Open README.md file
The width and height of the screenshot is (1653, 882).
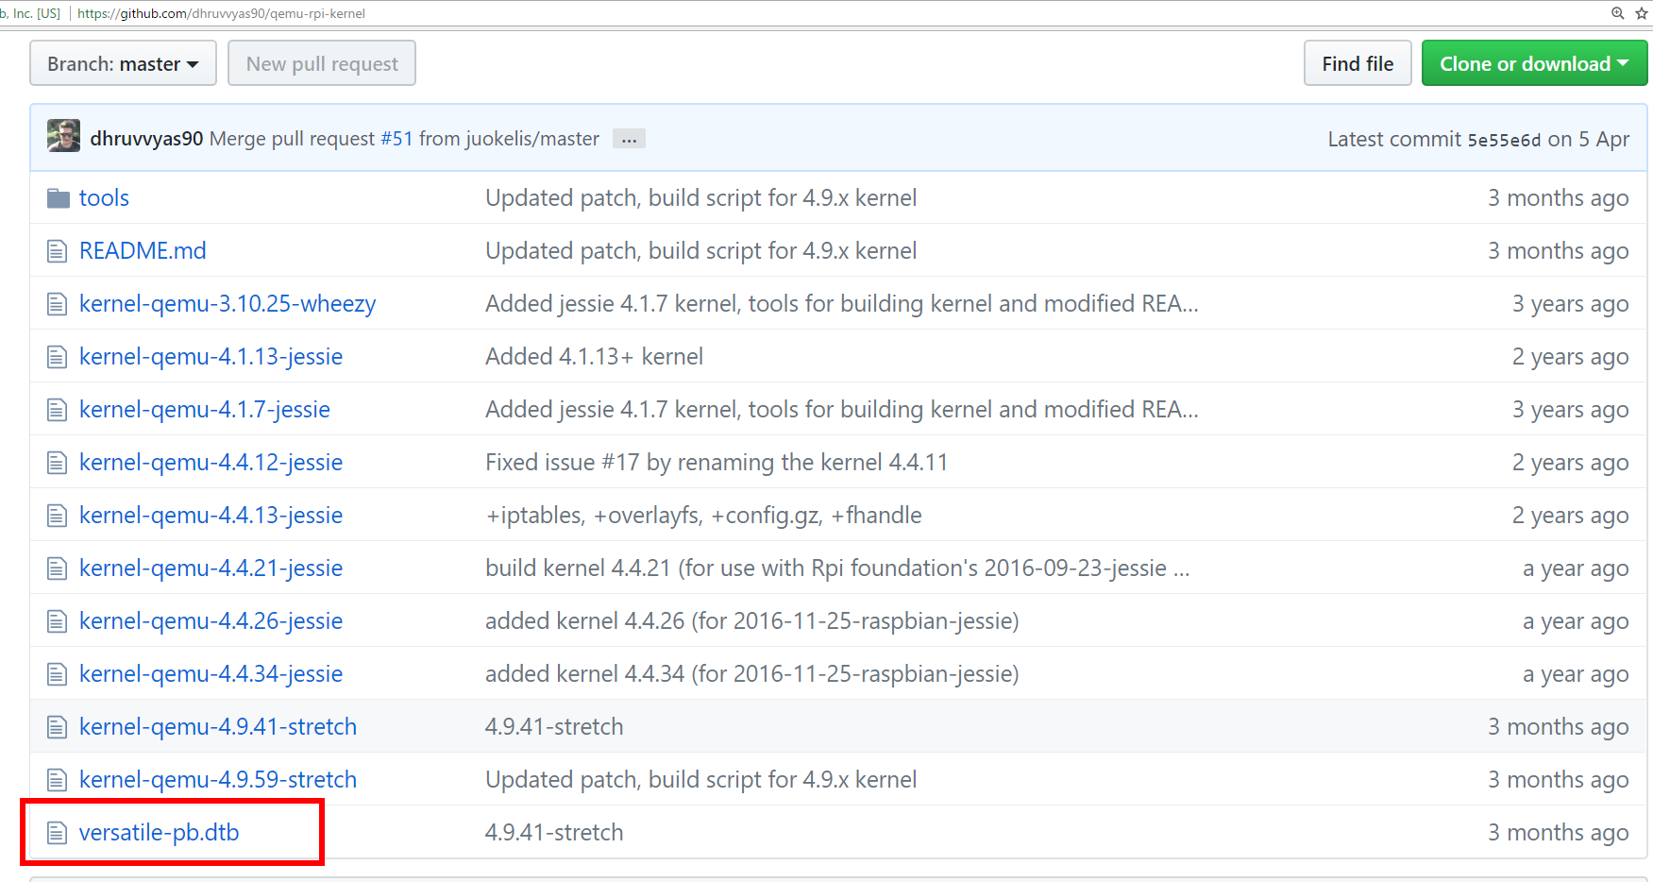(143, 250)
